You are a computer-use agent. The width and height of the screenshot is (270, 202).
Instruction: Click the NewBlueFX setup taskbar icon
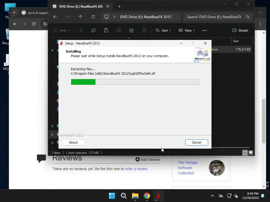158,196
